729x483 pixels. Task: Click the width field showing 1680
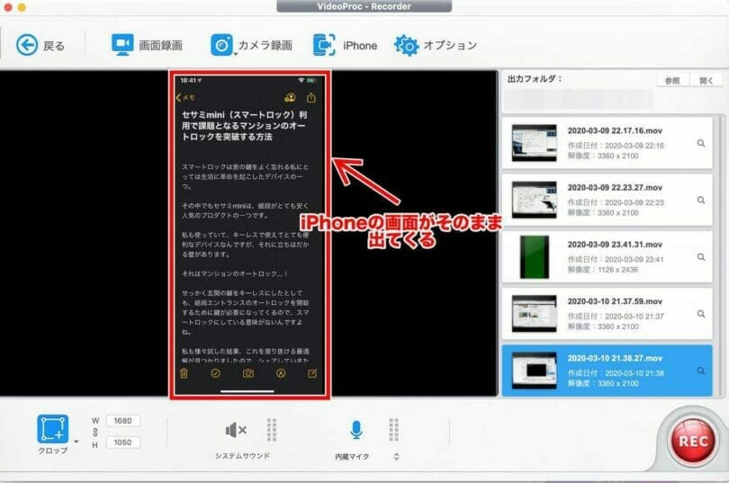[122, 421]
